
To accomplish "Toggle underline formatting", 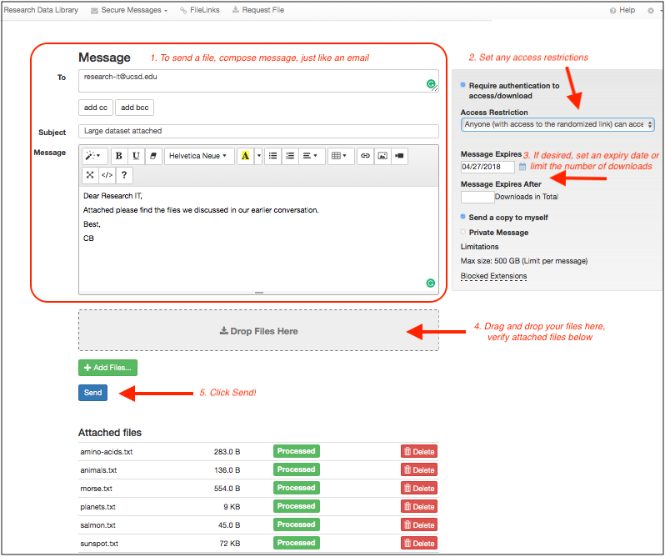I will point(136,156).
